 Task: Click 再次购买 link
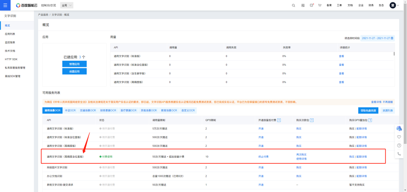(x=301, y=155)
